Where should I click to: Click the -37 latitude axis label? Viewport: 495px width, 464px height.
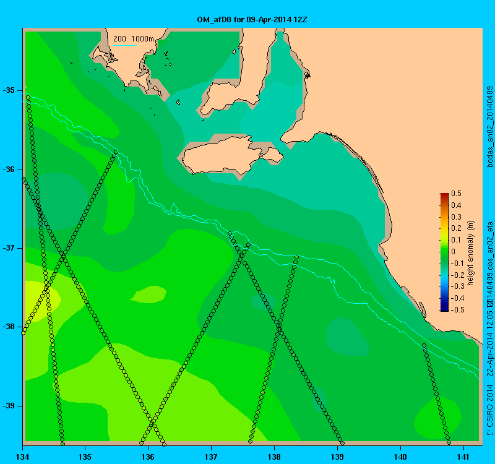point(9,248)
